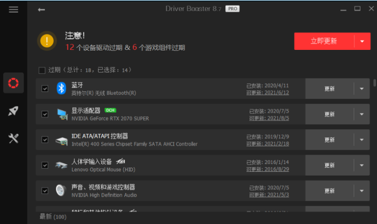The width and height of the screenshot is (377, 224).
Task: Maximize the Driver Booster window
Action: 357,9
